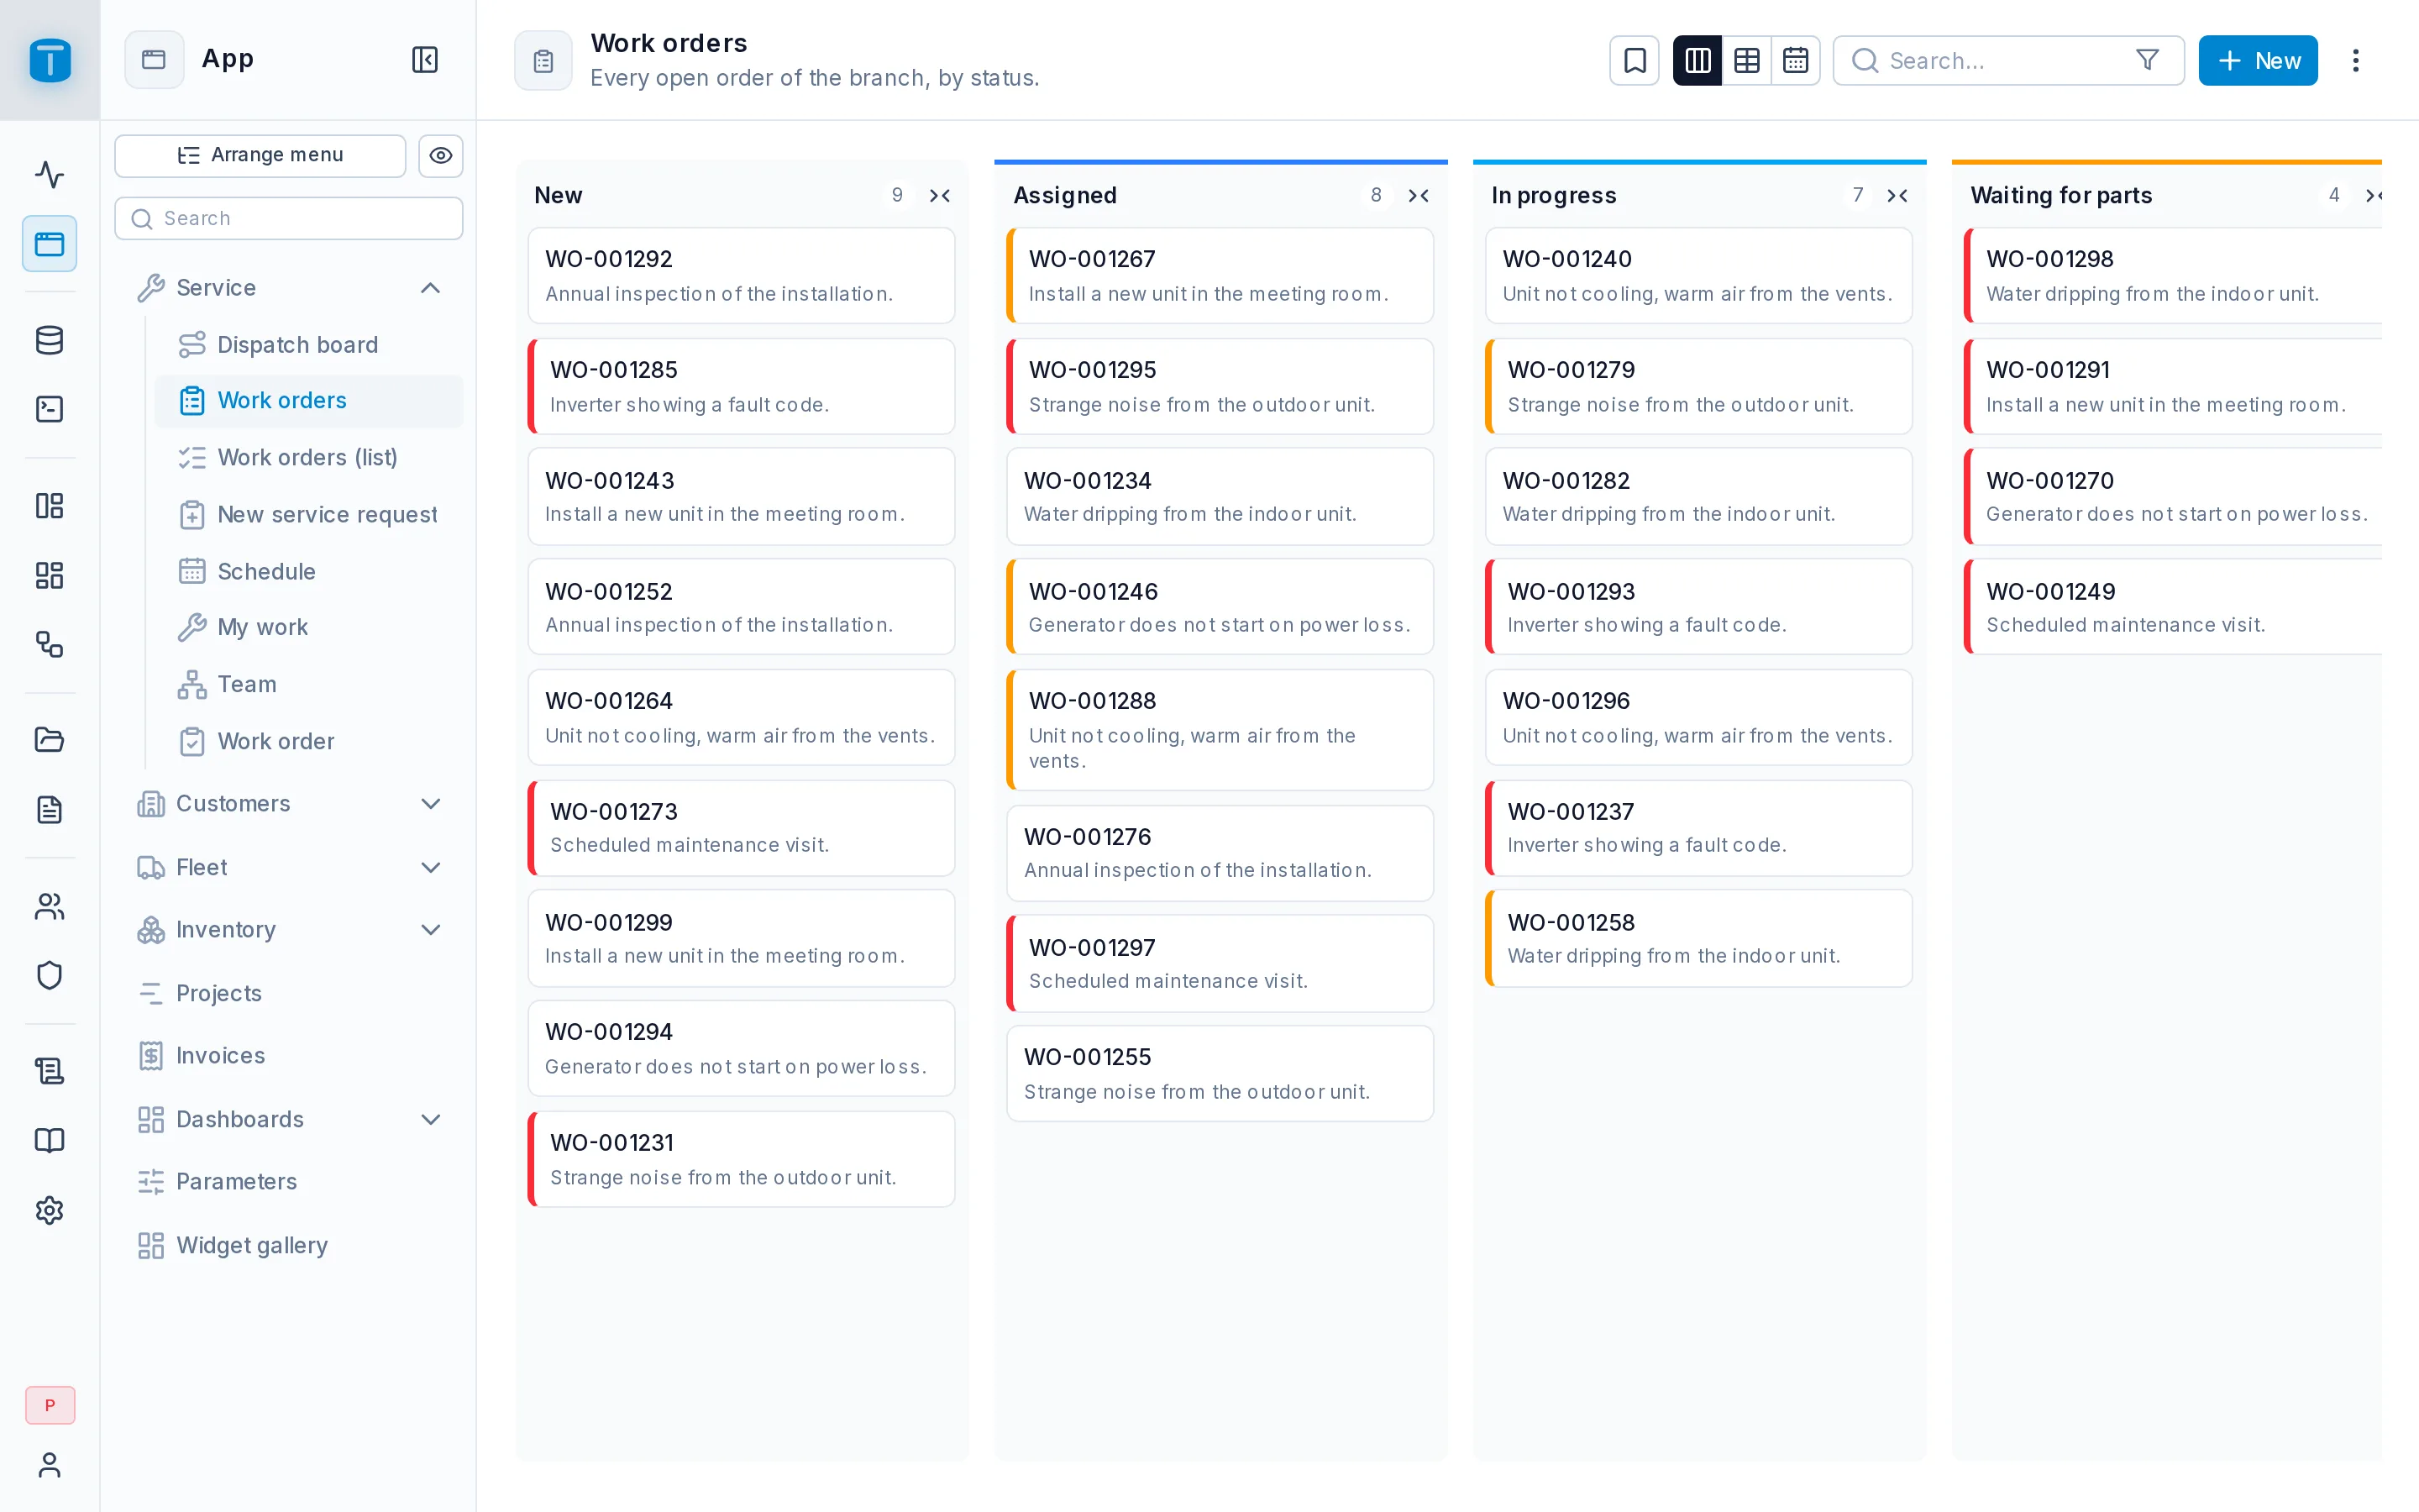Viewport: 2419px width, 1512px height.
Task: Toggle menu visibility with the eye icon
Action: point(440,155)
